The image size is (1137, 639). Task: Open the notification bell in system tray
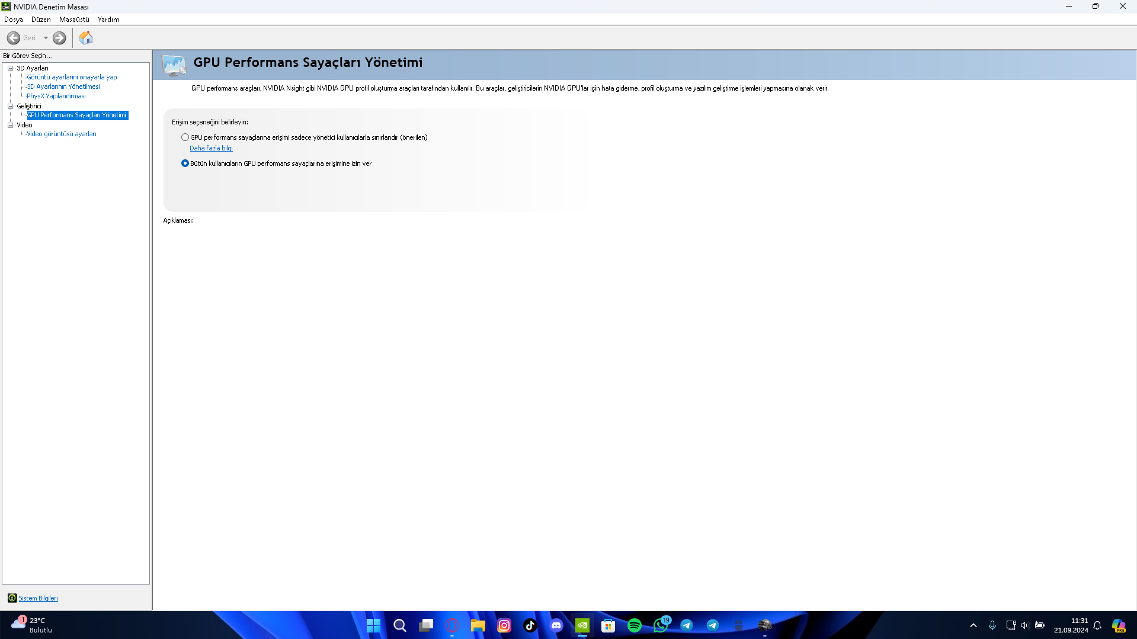pos(1097,625)
